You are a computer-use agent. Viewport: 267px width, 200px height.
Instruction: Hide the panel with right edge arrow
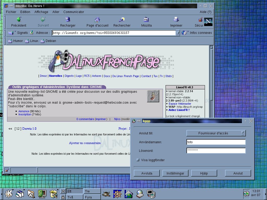[x=265, y=194]
